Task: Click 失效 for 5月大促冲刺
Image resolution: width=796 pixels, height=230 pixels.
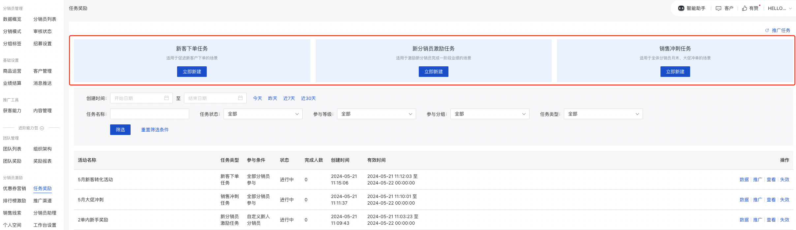Action: pyautogui.click(x=785, y=200)
